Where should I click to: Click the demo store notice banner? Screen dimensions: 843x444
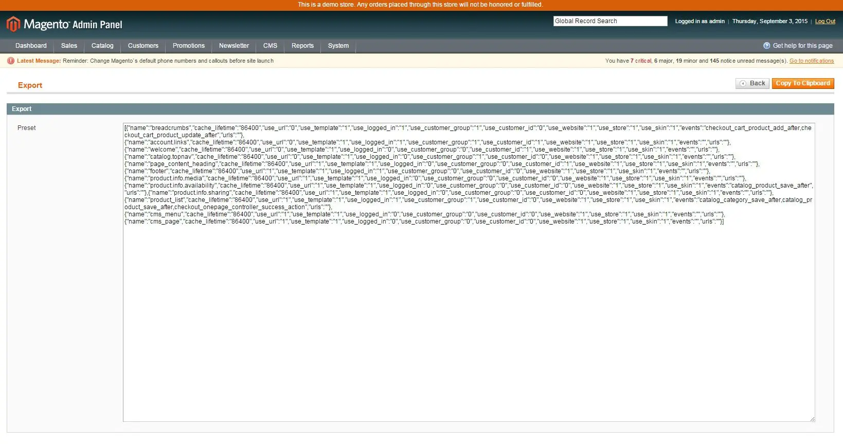pos(421,5)
